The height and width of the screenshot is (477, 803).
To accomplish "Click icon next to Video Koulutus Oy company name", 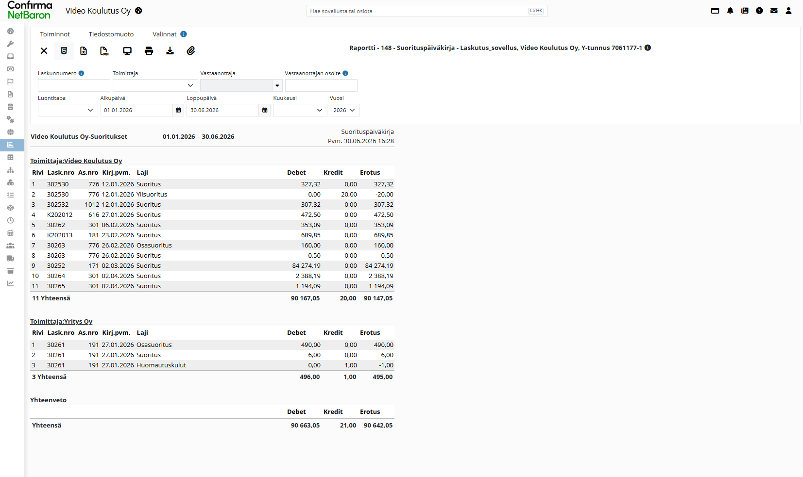I will coord(138,11).
